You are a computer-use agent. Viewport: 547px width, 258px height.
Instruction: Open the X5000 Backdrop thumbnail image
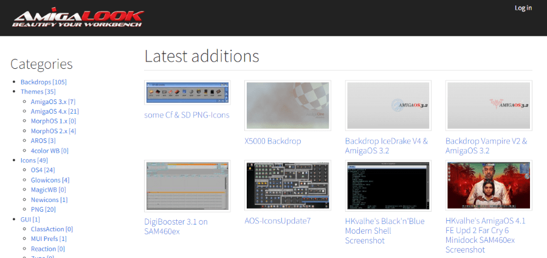coord(287,105)
